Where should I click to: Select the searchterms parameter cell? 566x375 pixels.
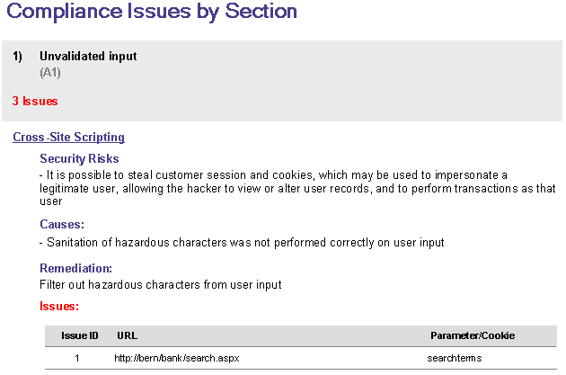pos(453,358)
